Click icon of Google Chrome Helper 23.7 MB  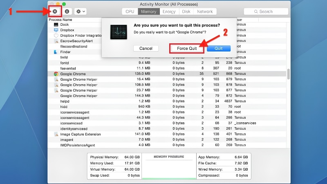pos(56,90)
